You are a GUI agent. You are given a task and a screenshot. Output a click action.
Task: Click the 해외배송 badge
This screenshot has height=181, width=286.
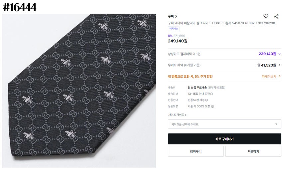pos(174,29)
